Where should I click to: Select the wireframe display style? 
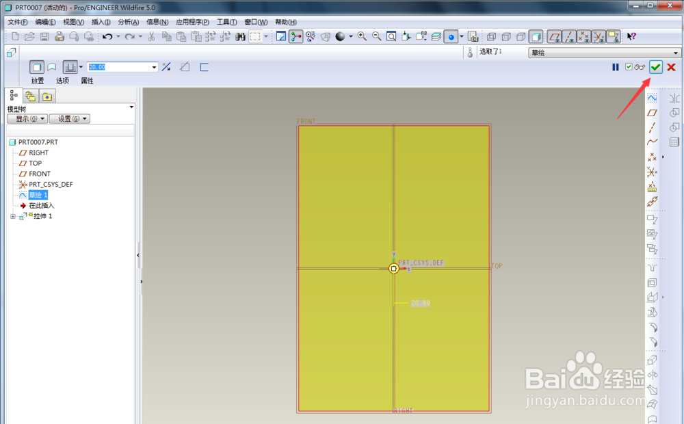pyautogui.click(x=491, y=37)
